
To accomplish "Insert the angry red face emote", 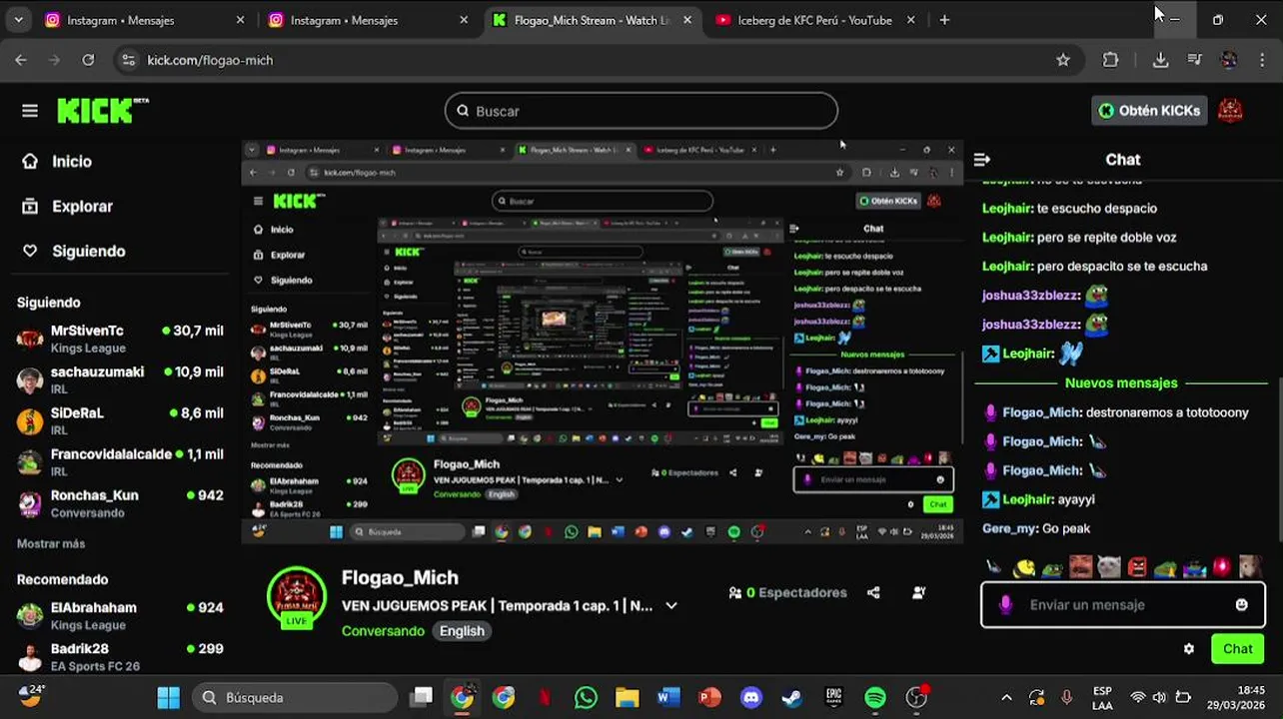I will click(1137, 568).
